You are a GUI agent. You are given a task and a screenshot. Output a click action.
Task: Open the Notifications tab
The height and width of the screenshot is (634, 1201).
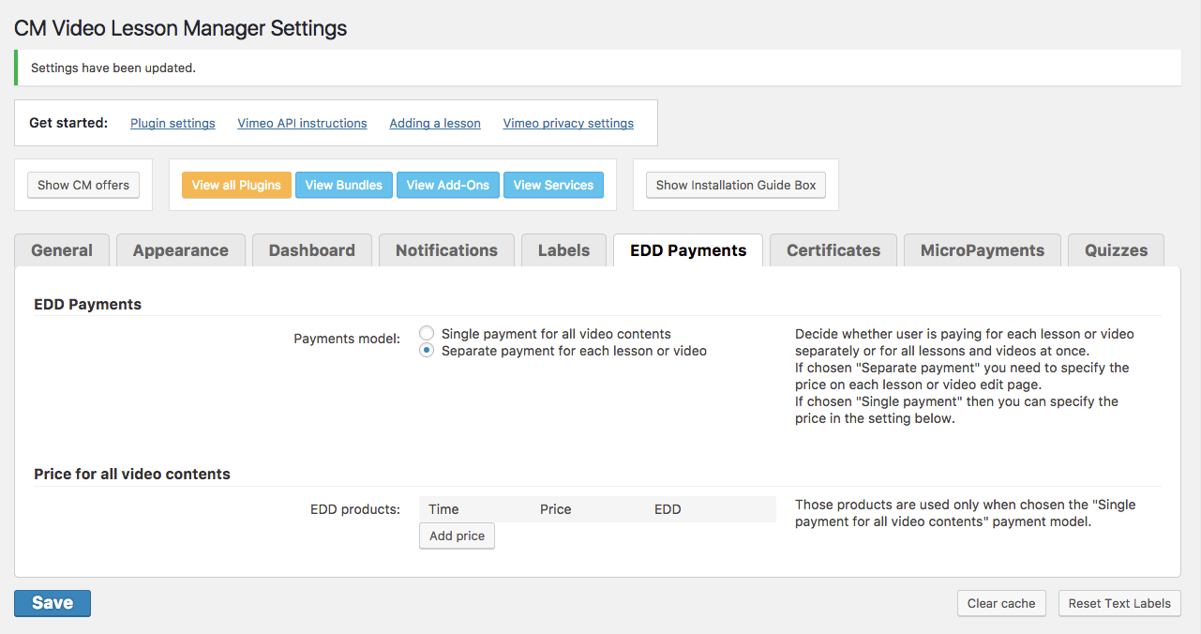[x=446, y=250]
